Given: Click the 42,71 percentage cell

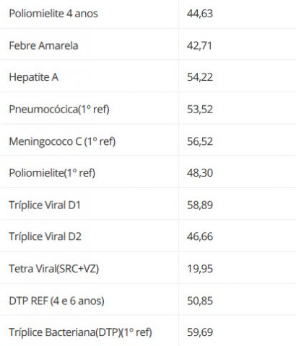Looking at the screenshot, I should pos(199,45).
